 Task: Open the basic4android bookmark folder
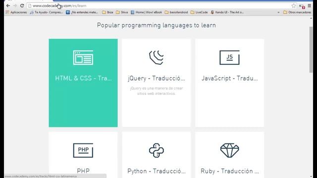click(176, 12)
